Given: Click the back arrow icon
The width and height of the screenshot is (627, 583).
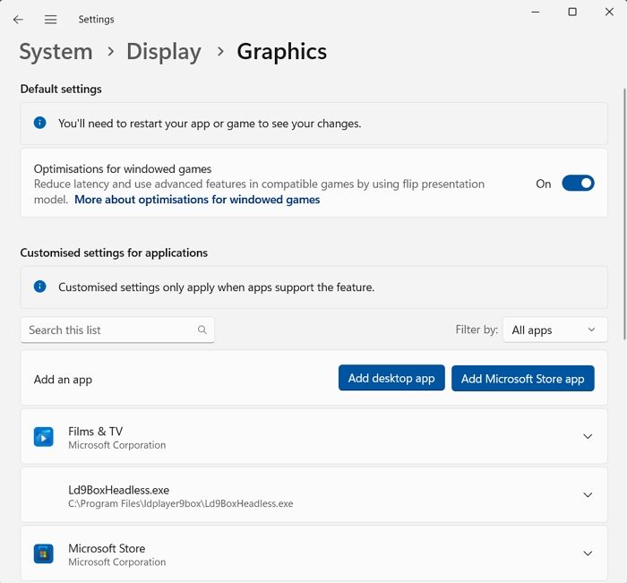Looking at the screenshot, I should pos(18,19).
